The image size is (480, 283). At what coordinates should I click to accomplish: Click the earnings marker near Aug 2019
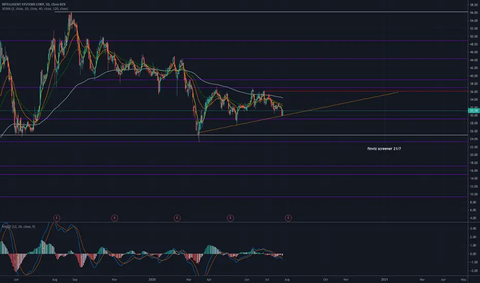click(56, 218)
